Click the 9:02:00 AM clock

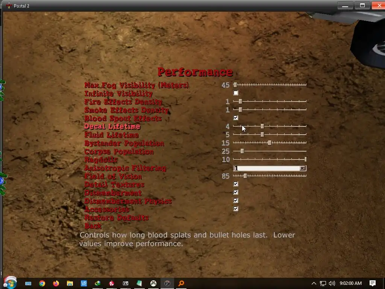[351, 283]
